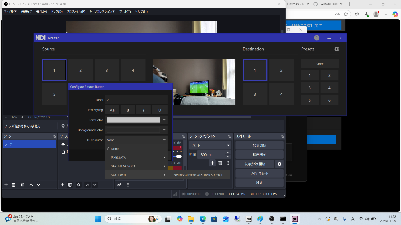Open ツール(T) menu in OBS
Image resolution: width=401 pixels, height=225 pixels.
[125, 11]
